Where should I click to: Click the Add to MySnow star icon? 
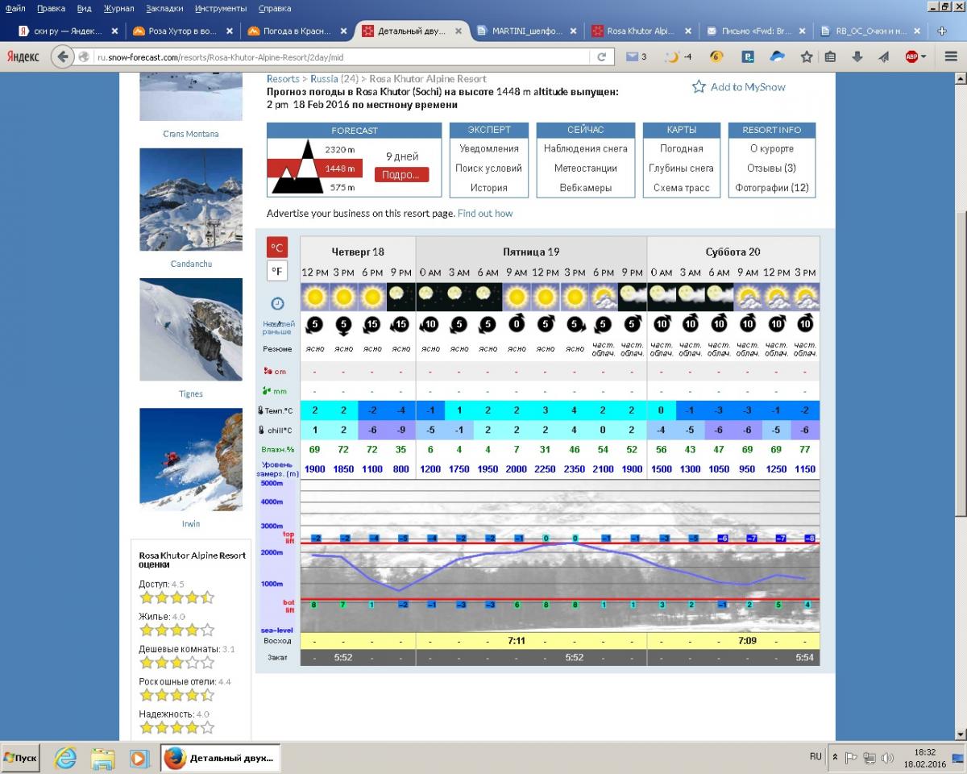[x=699, y=86]
